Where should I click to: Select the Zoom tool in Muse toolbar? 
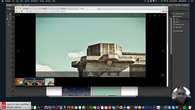(x=10, y=19)
